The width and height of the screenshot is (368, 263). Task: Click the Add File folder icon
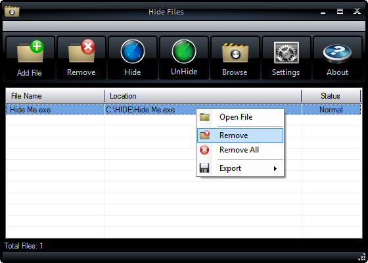[x=30, y=51]
